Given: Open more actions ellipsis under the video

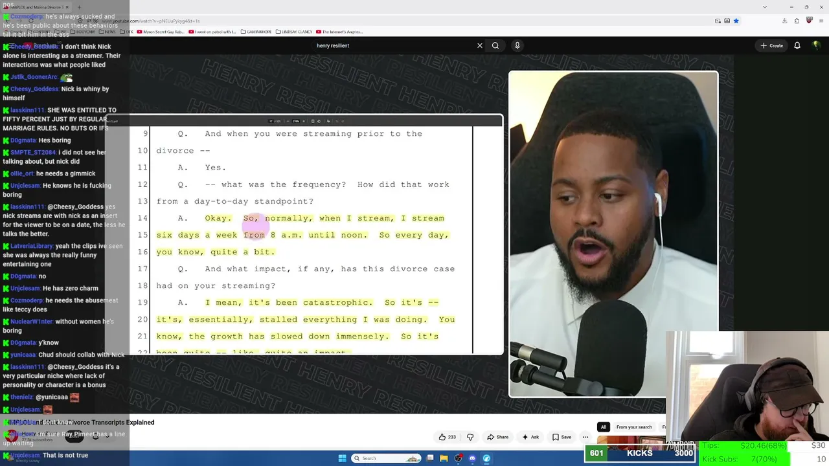Looking at the screenshot, I should tap(585, 437).
